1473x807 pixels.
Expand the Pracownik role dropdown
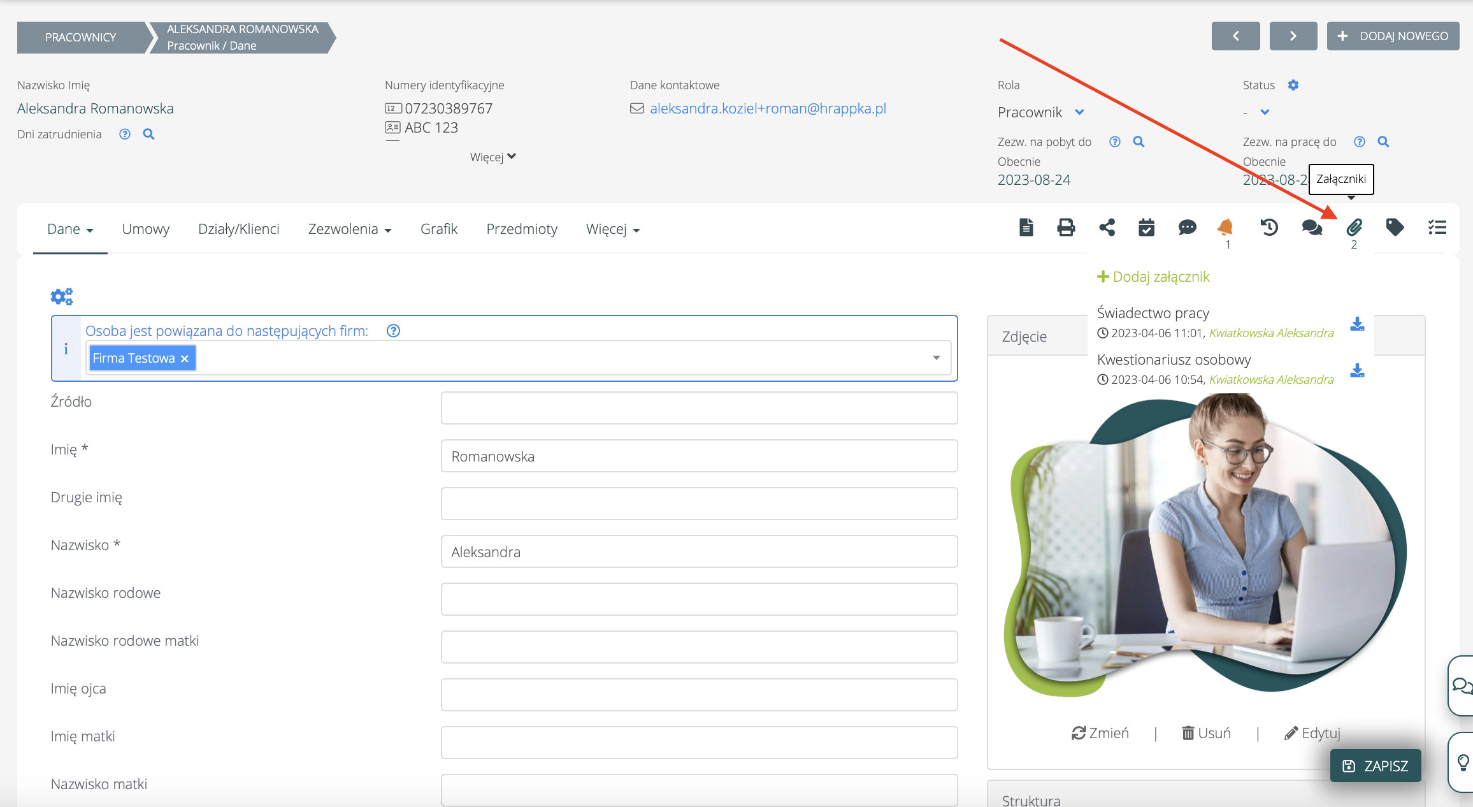tap(1079, 112)
